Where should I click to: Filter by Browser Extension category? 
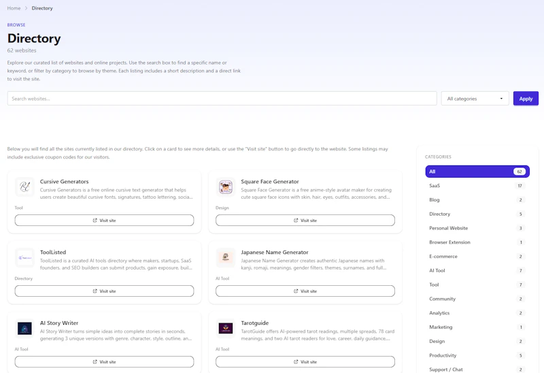coord(477,242)
